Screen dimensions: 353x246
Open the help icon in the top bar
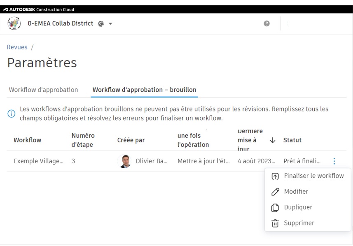click(267, 23)
